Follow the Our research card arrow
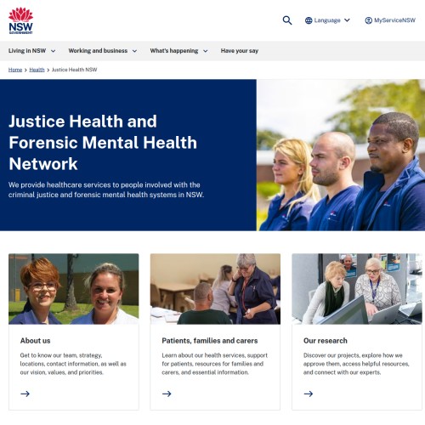The height and width of the screenshot is (425, 425). click(309, 394)
